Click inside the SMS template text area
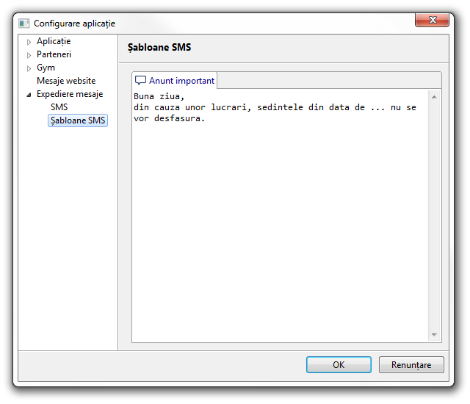The image size is (470, 404). pyautogui.click(x=279, y=220)
